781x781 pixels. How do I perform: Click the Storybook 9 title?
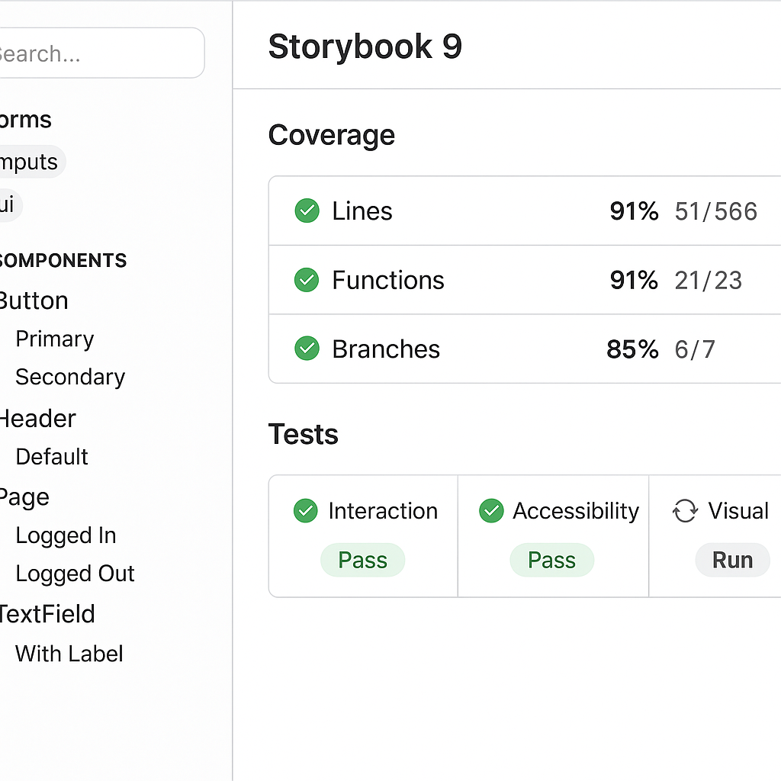tap(365, 47)
